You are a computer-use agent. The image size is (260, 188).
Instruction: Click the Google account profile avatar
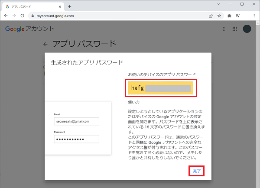(x=247, y=29)
